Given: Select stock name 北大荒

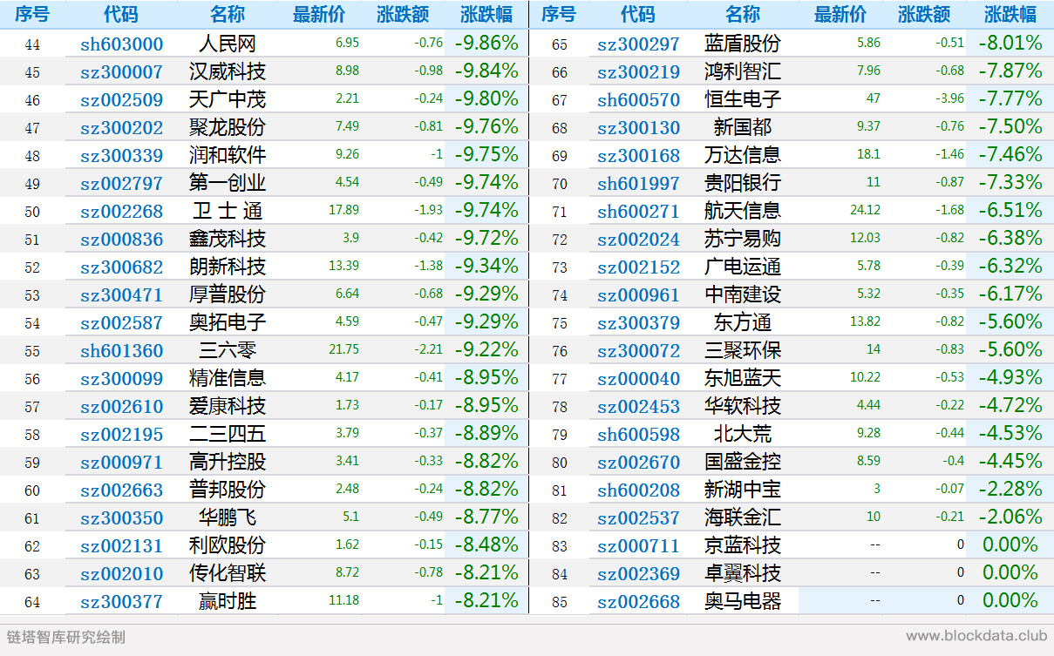Looking at the screenshot, I should click(743, 435).
